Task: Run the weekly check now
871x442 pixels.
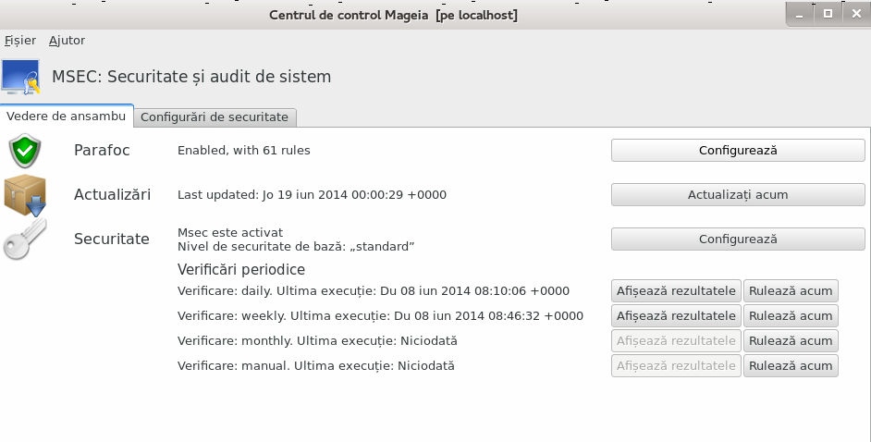Action: point(791,316)
